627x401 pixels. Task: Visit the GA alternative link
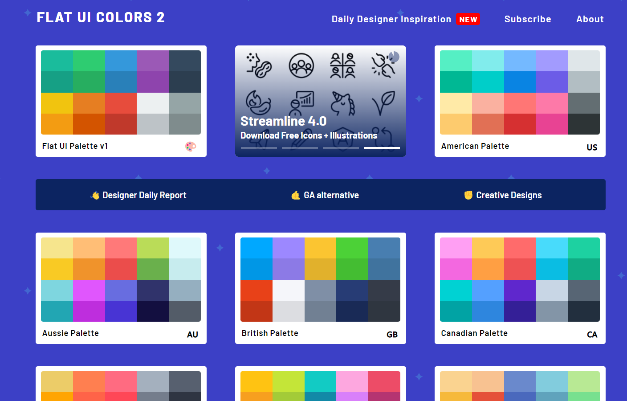(x=331, y=195)
